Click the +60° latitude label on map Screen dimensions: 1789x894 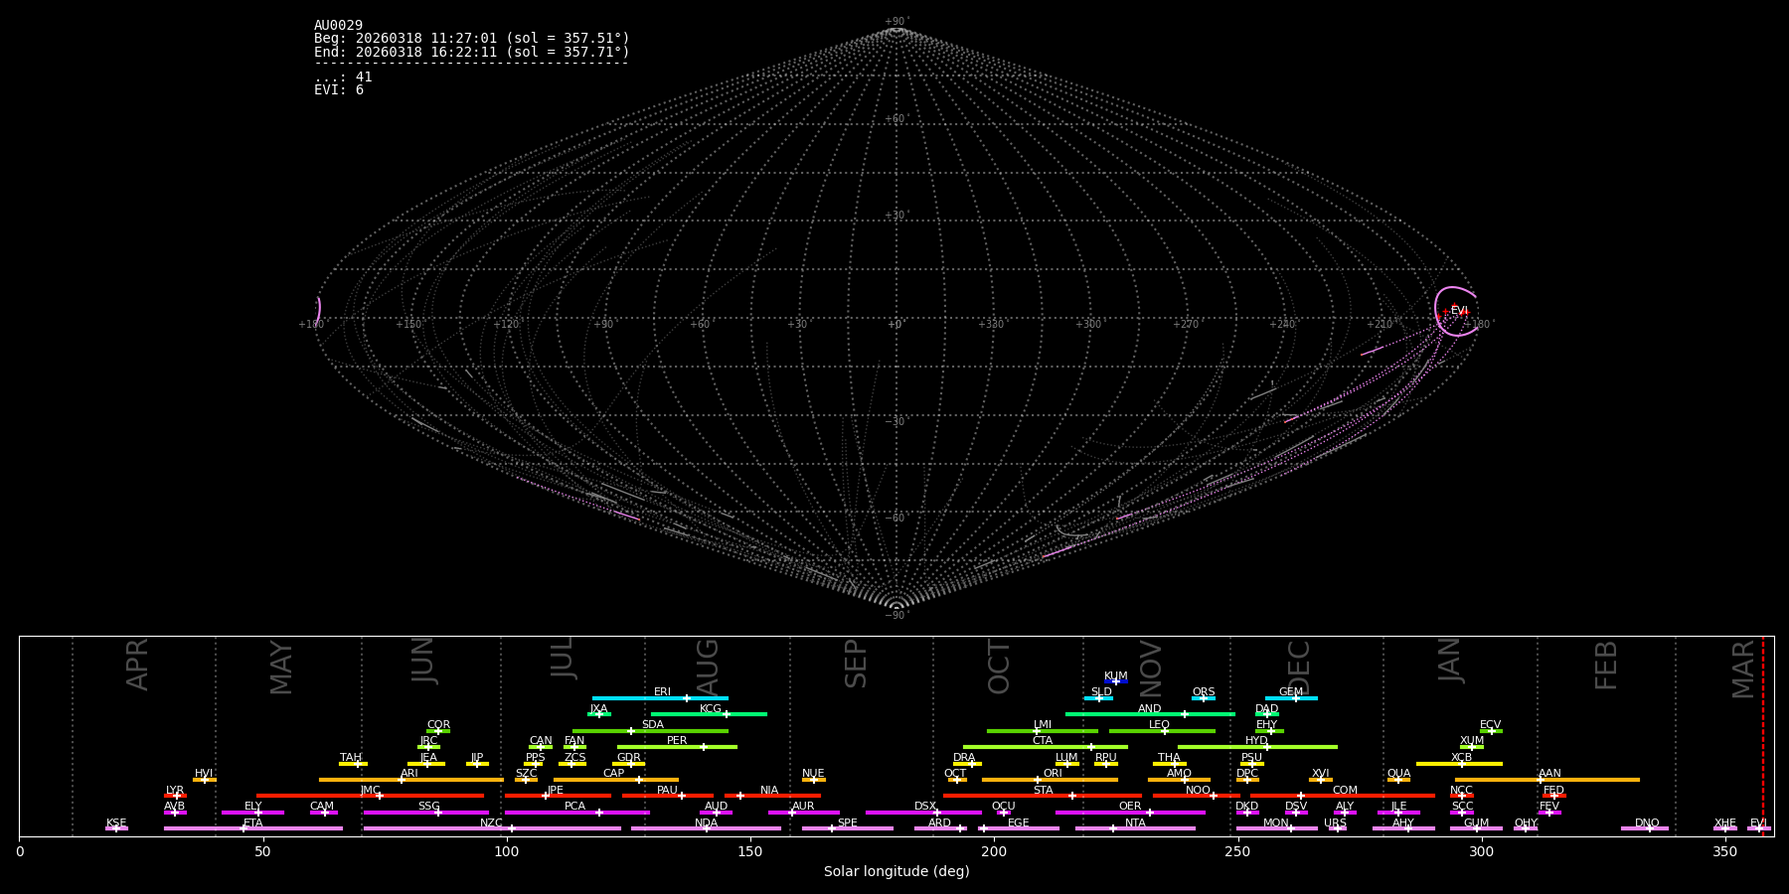(x=895, y=119)
